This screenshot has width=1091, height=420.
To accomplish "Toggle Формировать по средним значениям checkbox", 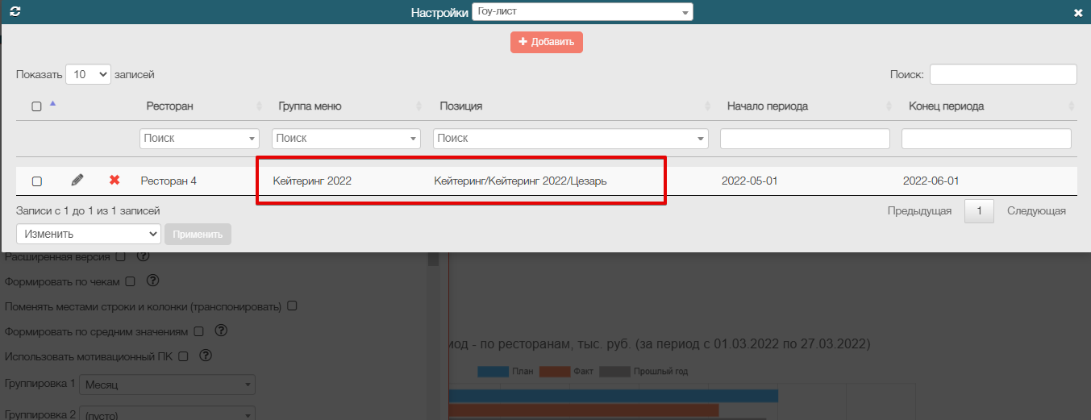I will coord(198,331).
